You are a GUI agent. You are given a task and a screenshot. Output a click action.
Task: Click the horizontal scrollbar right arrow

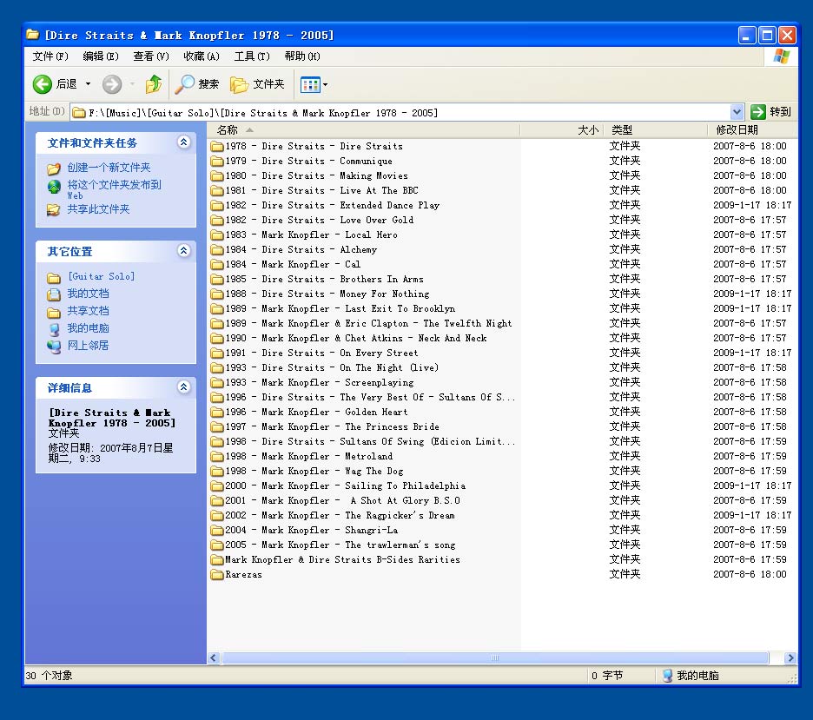(x=790, y=657)
